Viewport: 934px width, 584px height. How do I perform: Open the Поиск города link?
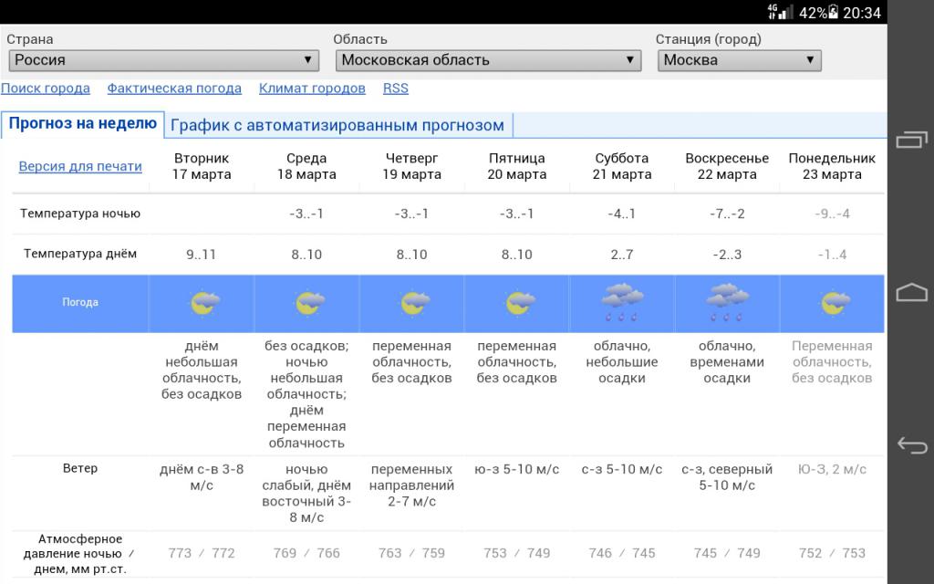(x=46, y=89)
